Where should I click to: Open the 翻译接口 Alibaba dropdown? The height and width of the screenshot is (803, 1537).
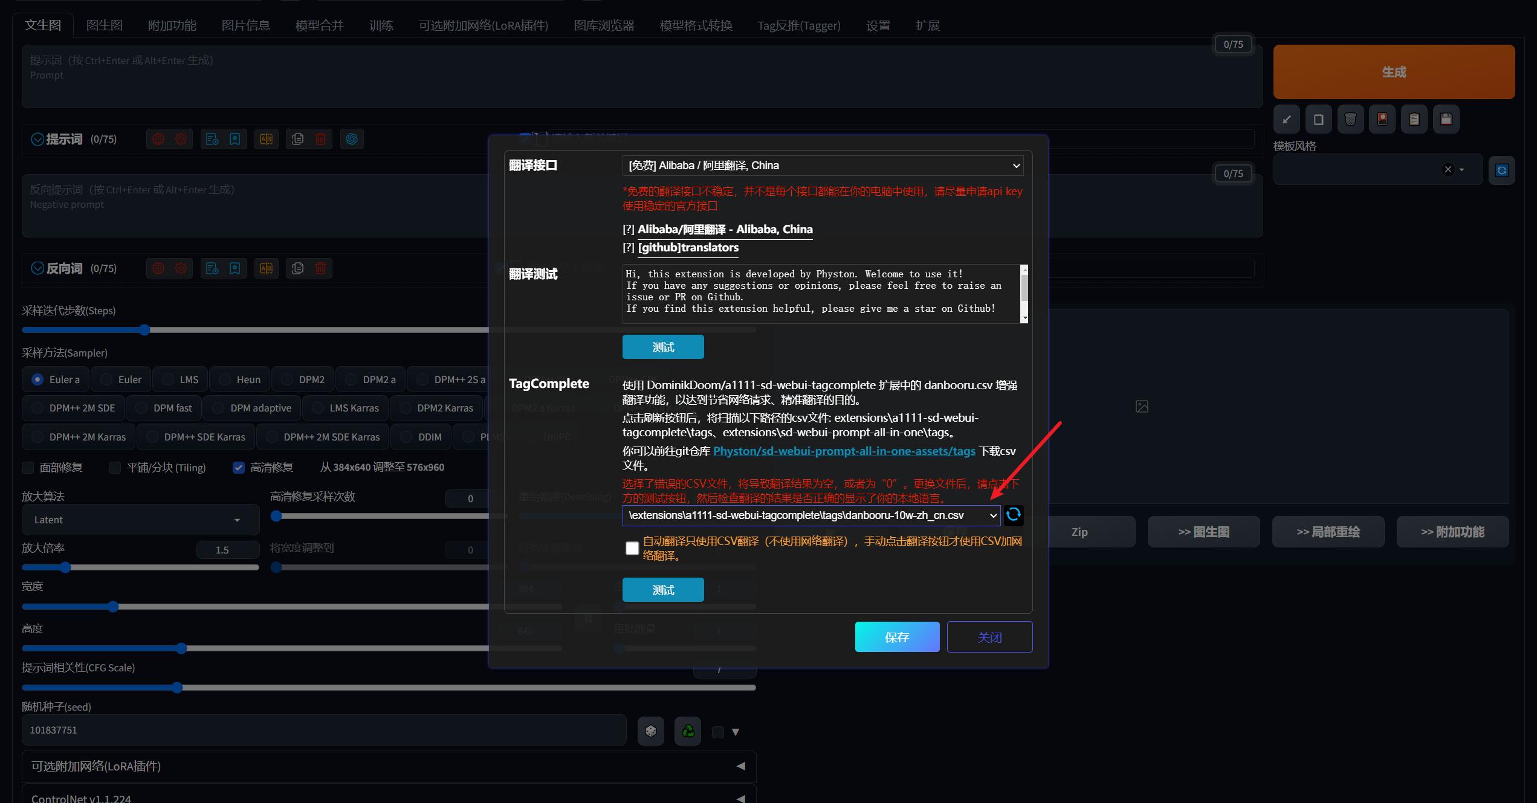click(x=823, y=166)
